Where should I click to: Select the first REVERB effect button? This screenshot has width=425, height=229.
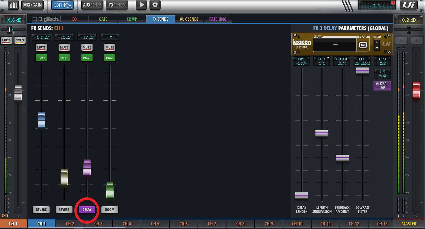[x=41, y=210]
